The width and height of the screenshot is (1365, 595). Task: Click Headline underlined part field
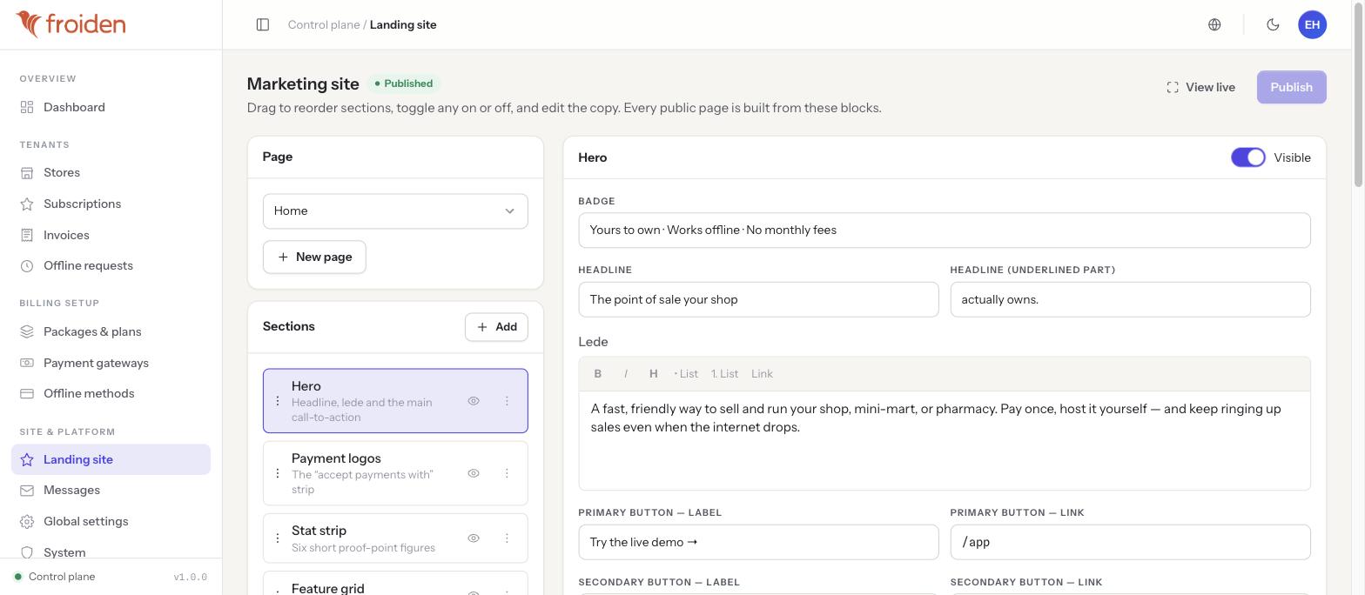[x=1130, y=299]
